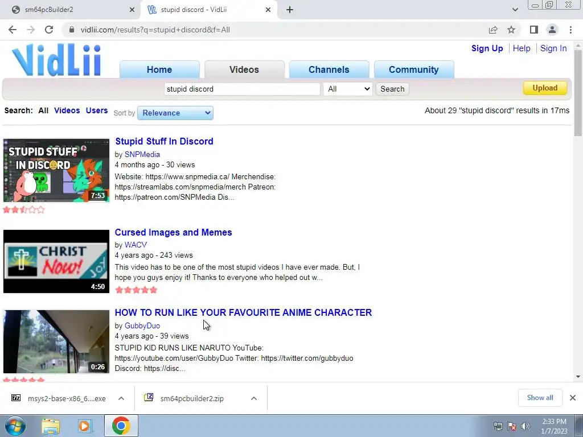This screenshot has height=437, width=583.
Task: Close the downloads bar
Action: click(x=573, y=398)
